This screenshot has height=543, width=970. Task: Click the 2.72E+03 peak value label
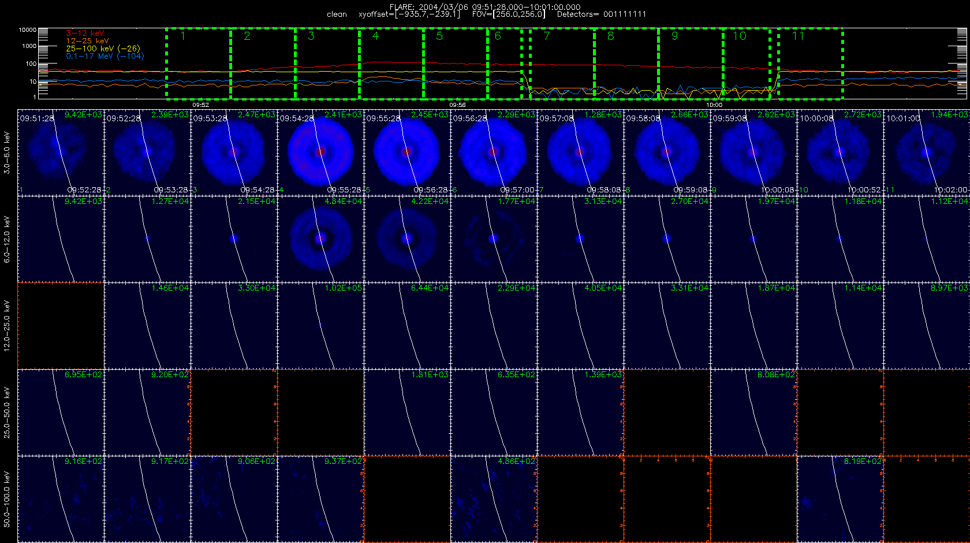click(863, 114)
